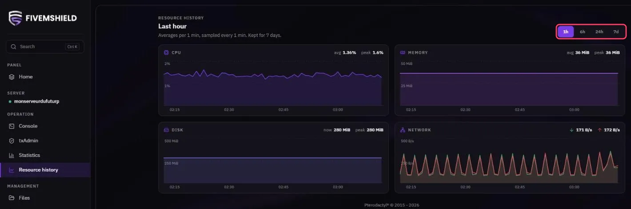Click the 02:45 tick on Memory chart
Viewport: 631px width, 209px height.
click(519, 109)
